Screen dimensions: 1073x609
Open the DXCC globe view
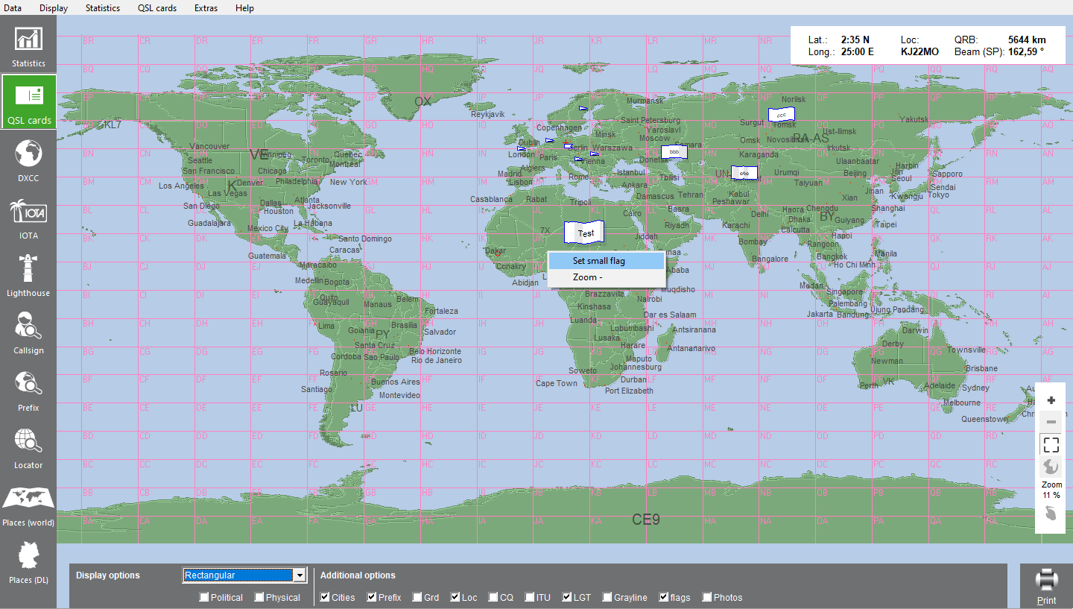coord(28,160)
